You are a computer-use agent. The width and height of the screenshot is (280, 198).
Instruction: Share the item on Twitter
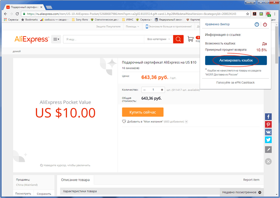pos(268,140)
